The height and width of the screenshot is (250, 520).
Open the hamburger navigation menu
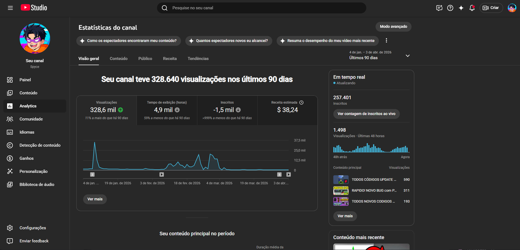click(x=10, y=8)
